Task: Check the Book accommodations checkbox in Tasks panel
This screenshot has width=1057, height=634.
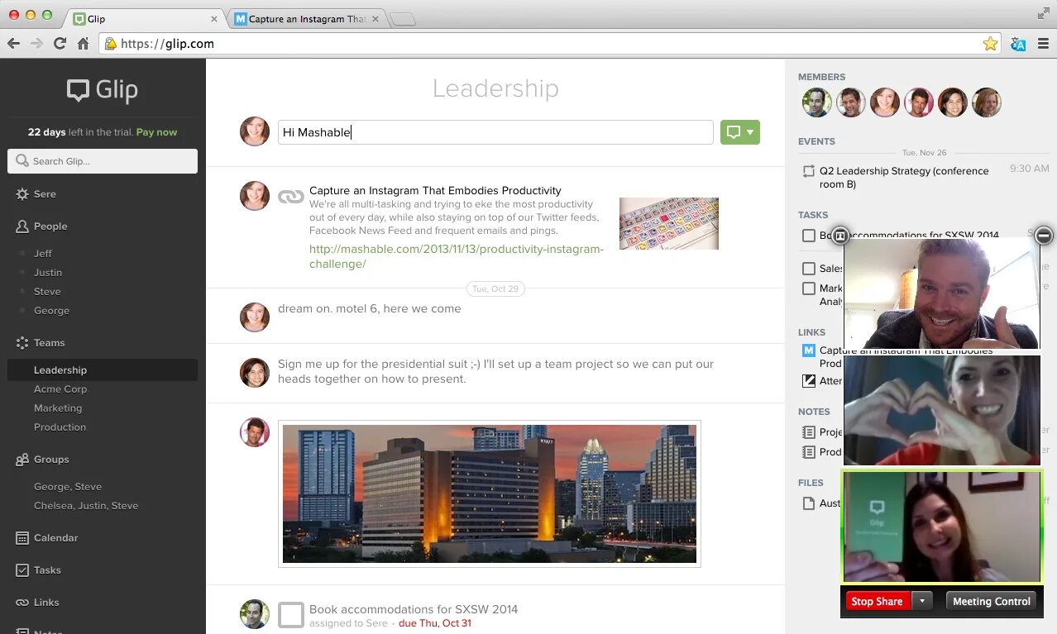Action: 809,236
